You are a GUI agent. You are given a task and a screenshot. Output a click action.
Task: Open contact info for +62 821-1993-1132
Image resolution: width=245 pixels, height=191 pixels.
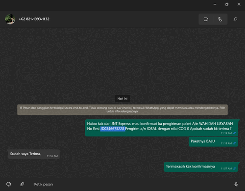pyautogui.click(x=34, y=19)
